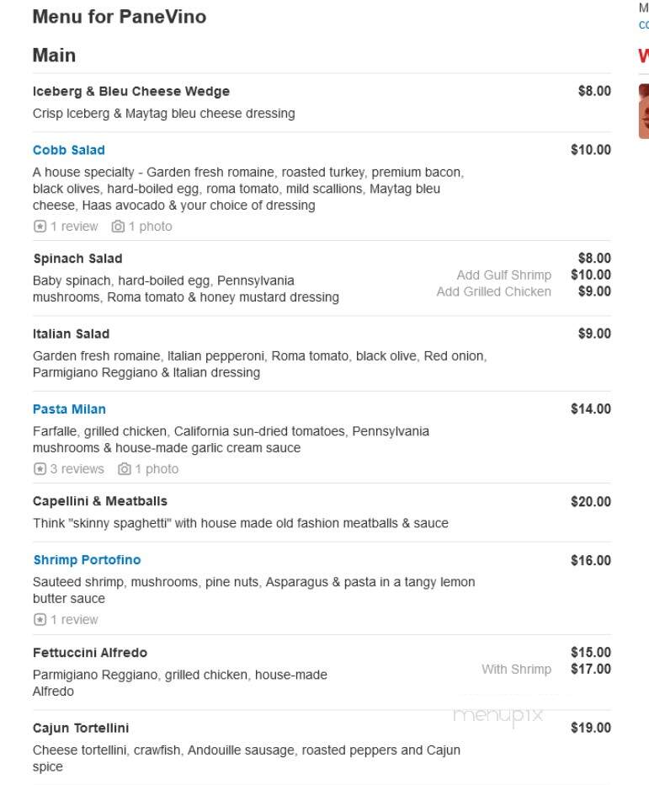This screenshot has height=785, width=649.
Task: Click the Iceberg & Bleu Cheese Wedge title
Action: click(x=131, y=92)
